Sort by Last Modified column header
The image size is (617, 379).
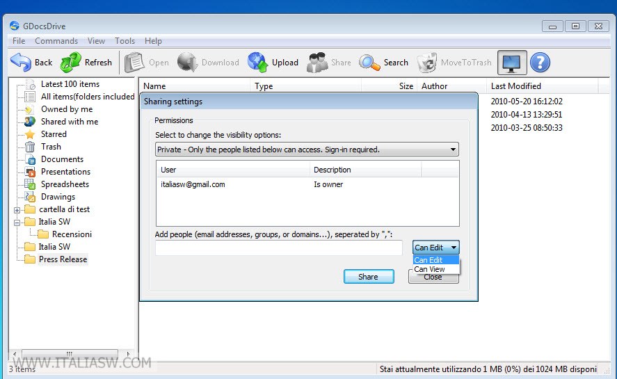tap(543, 86)
